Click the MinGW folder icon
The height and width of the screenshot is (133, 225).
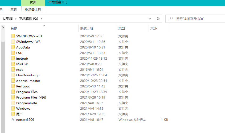pyautogui.click(x=13, y=64)
